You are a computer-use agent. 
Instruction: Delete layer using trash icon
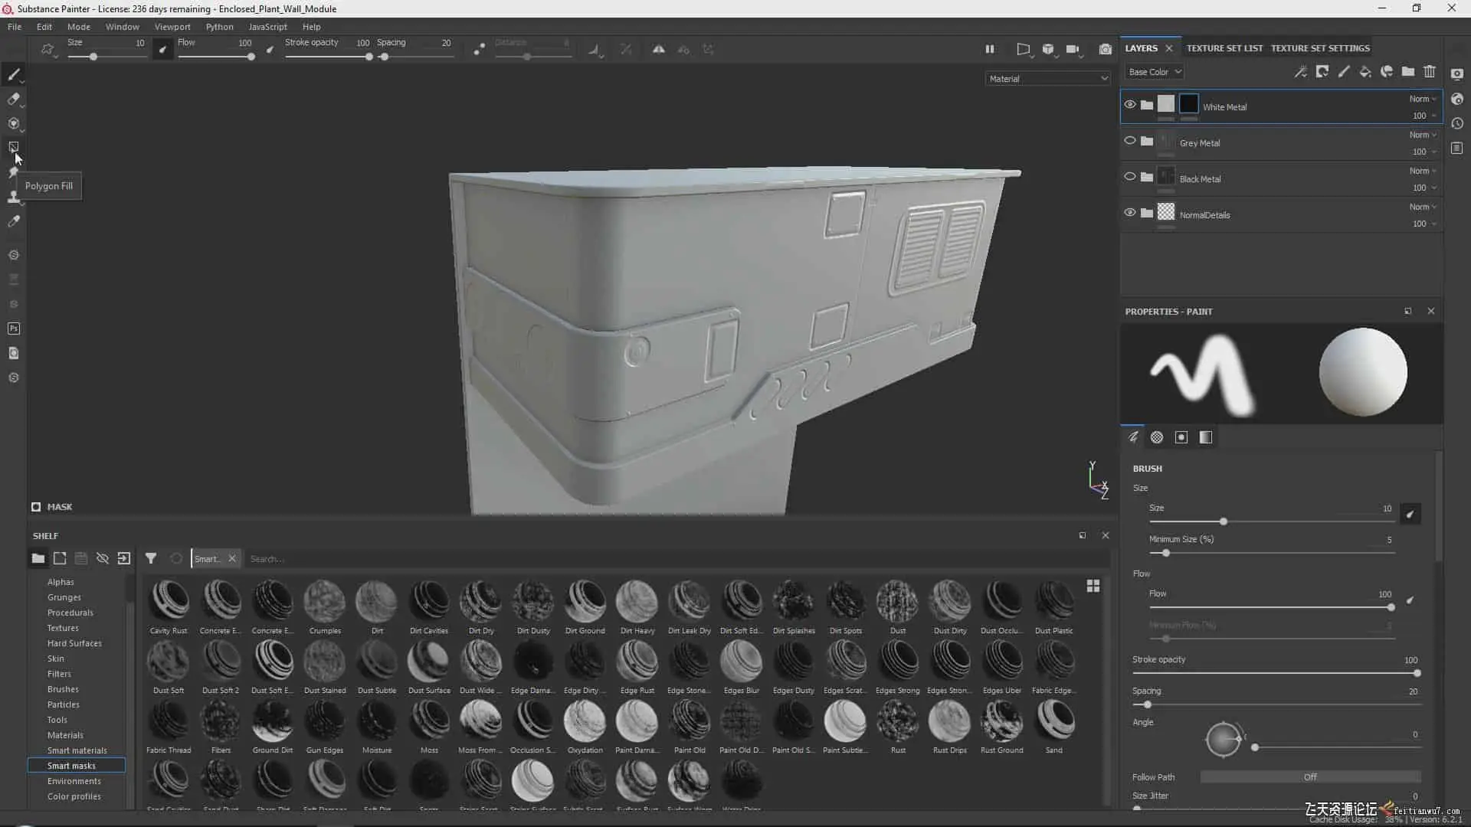tap(1430, 72)
